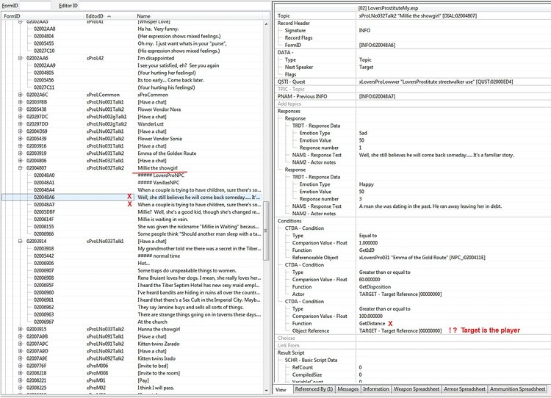The height and width of the screenshot is (398, 551).
Task: Select record 020048A7 in the tree
Action: point(132,204)
